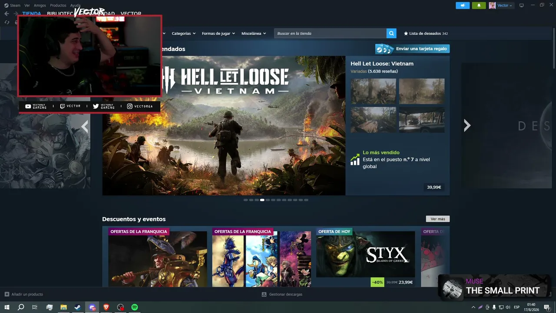Show hidden system tray icons chevron
The width and height of the screenshot is (556, 313).
pyautogui.click(x=473, y=307)
